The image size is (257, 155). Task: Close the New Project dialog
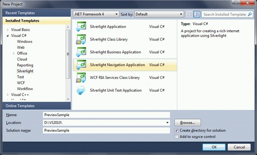(x=248, y=3)
